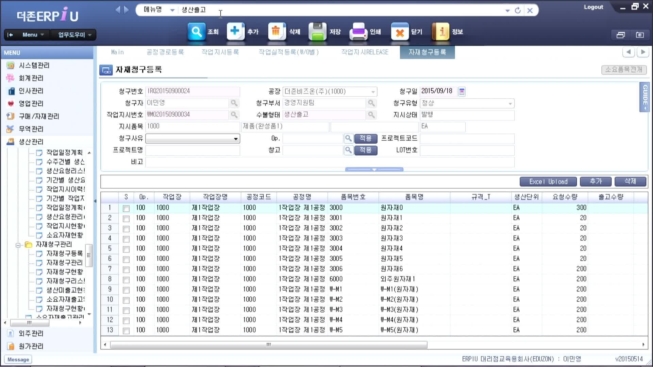The height and width of the screenshot is (367, 653).
Task: Click the 삭제 delete toolbar icon
Action: click(277, 32)
